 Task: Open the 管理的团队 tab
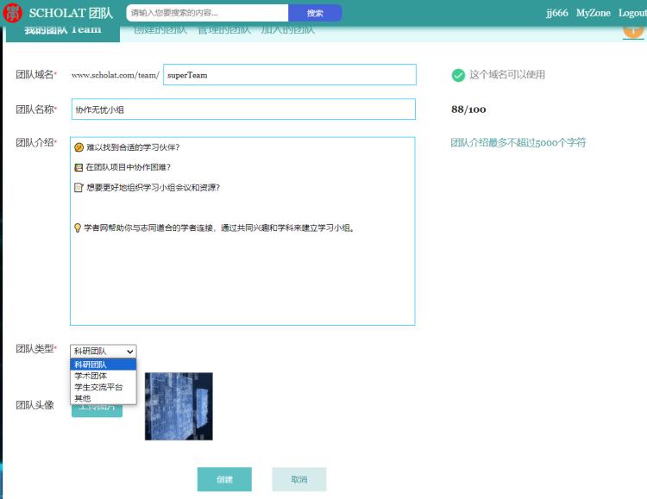223,30
